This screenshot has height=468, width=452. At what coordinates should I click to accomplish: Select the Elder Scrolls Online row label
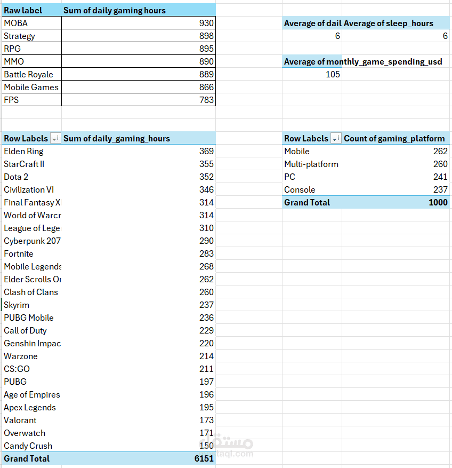coord(31,280)
